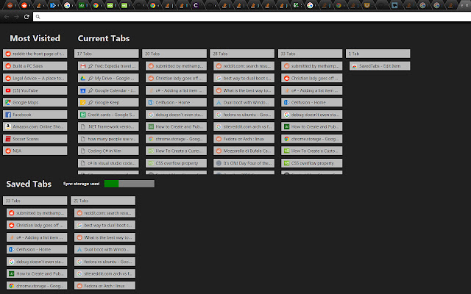Open Dual boot with Windo... in 28 Tabs group

244,102
